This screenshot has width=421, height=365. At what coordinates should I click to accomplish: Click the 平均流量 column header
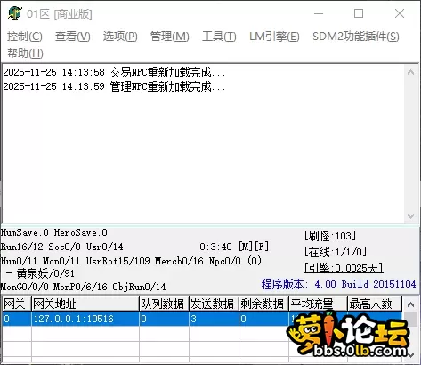318,304
